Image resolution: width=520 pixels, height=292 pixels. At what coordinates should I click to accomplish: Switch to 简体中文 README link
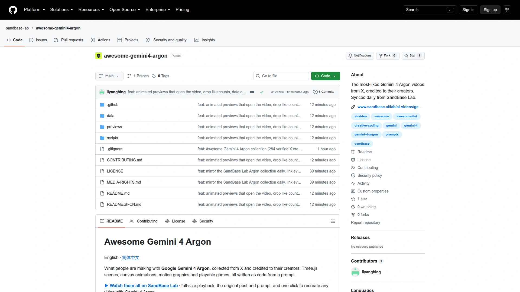point(131,258)
